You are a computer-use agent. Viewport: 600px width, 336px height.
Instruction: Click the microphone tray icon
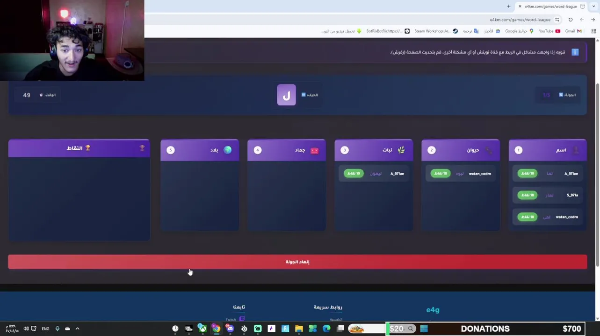(58, 329)
